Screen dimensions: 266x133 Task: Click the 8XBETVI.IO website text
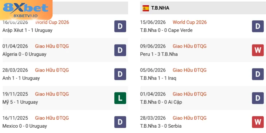[26, 16]
